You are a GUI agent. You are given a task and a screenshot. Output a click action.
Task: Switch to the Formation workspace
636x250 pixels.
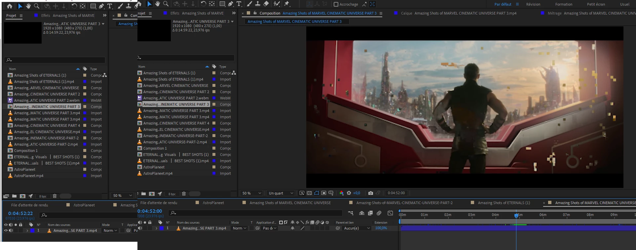(564, 4)
